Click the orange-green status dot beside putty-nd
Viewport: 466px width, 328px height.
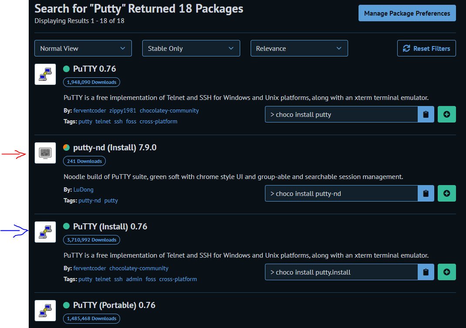(66, 148)
